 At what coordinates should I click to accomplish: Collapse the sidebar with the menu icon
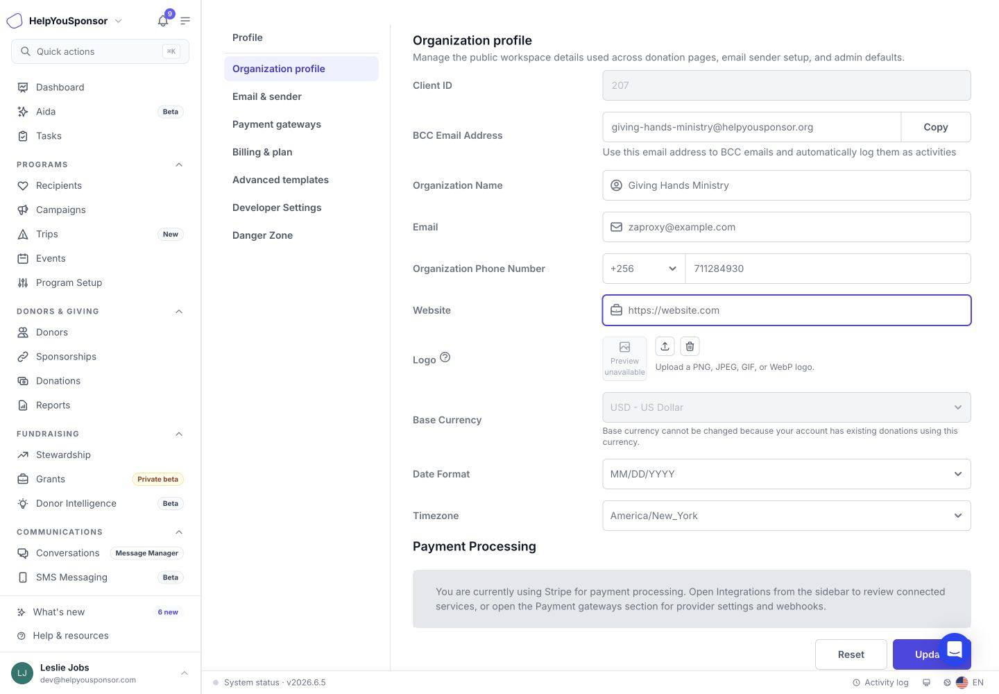(x=185, y=21)
